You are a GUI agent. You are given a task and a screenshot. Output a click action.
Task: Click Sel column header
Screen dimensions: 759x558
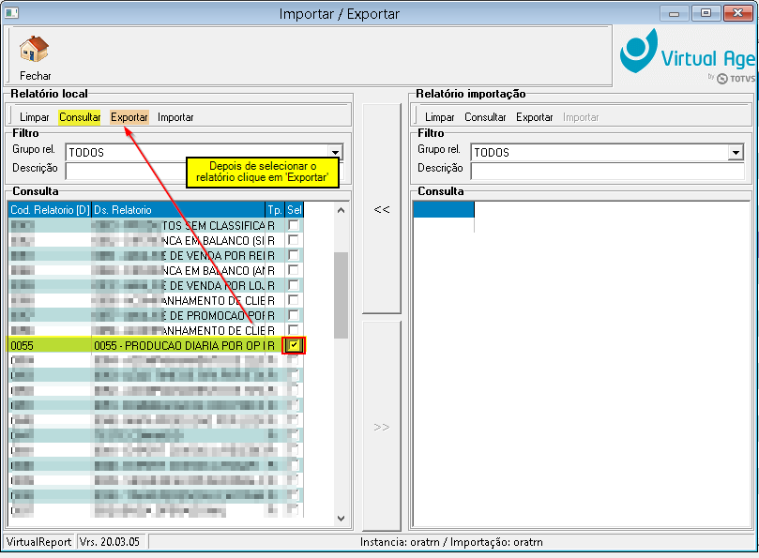295,209
